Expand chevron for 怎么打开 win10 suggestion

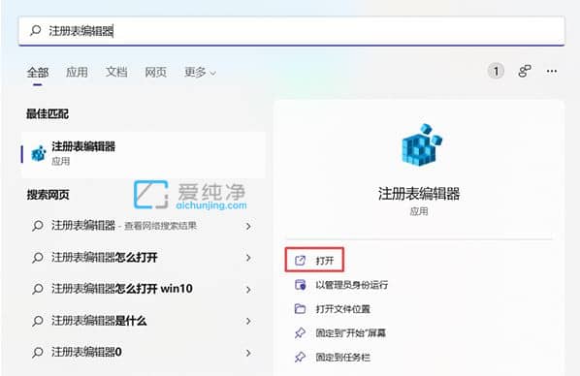[248, 290]
